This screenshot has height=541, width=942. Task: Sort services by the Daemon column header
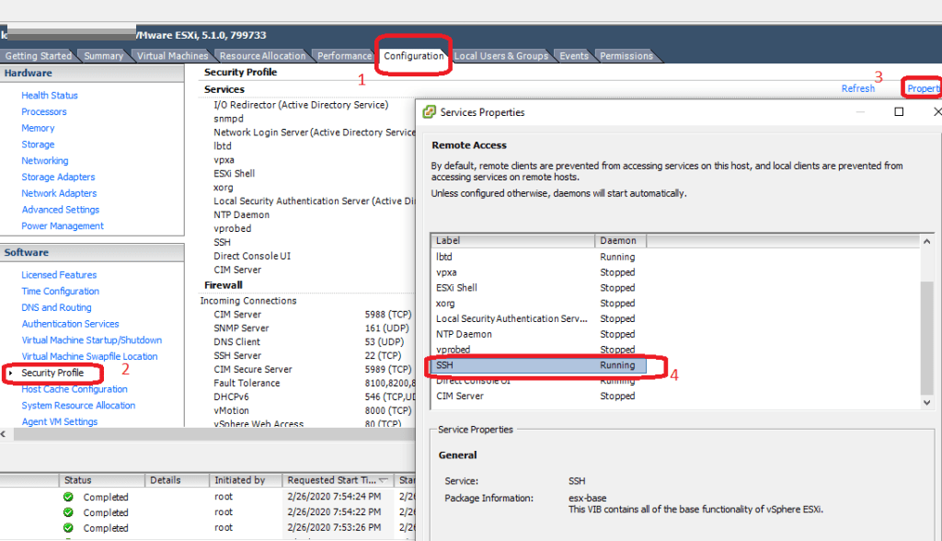click(619, 240)
